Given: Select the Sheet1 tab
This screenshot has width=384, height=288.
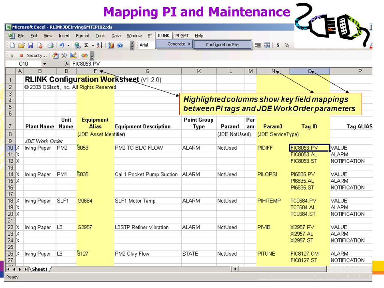Looking at the screenshot, I should click(40, 269).
